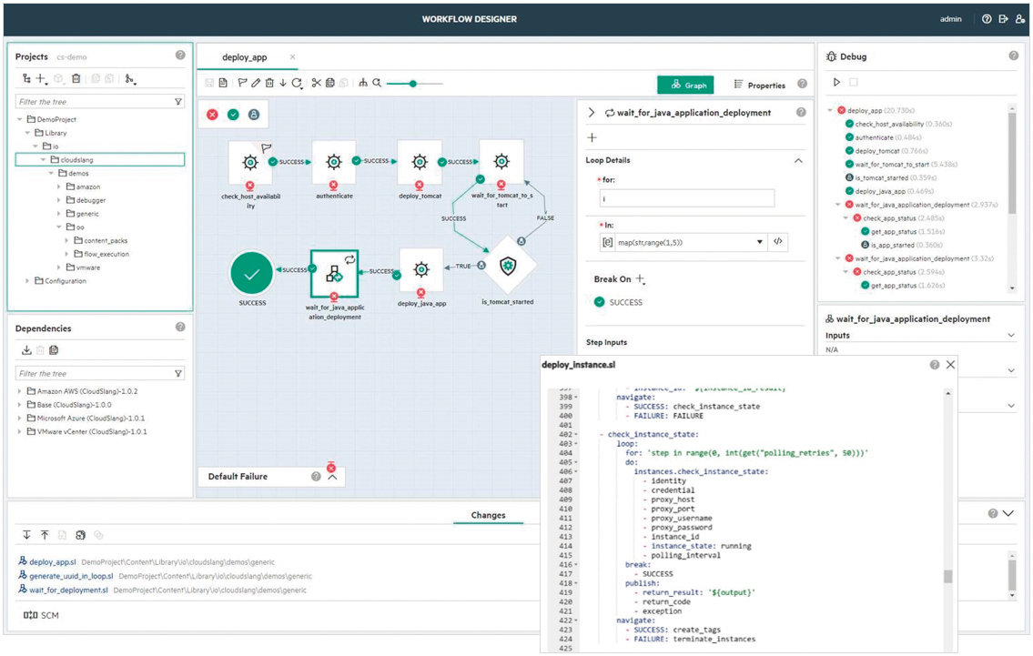This screenshot has width=1033, height=656.
Task: Click the start-step flag icon in canvas toolbar
Action: pos(242,84)
